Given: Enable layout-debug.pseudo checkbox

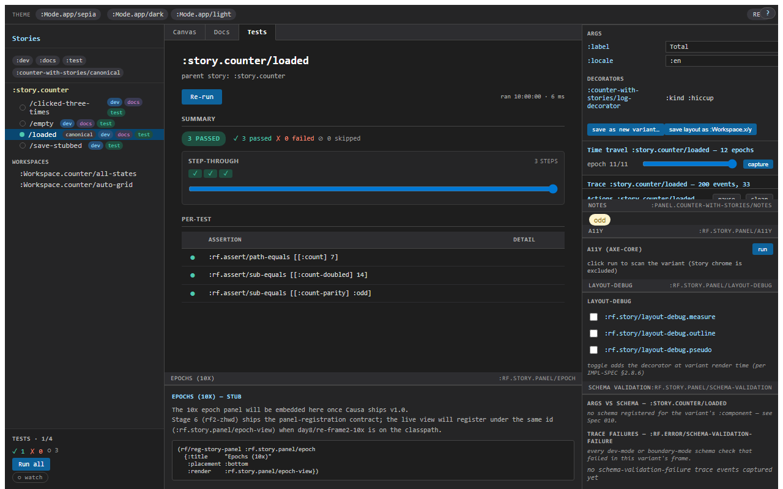Looking at the screenshot, I should click(x=593, y=350).
